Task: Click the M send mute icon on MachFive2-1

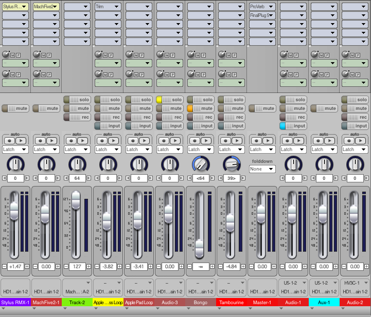Action: point(44,55)
